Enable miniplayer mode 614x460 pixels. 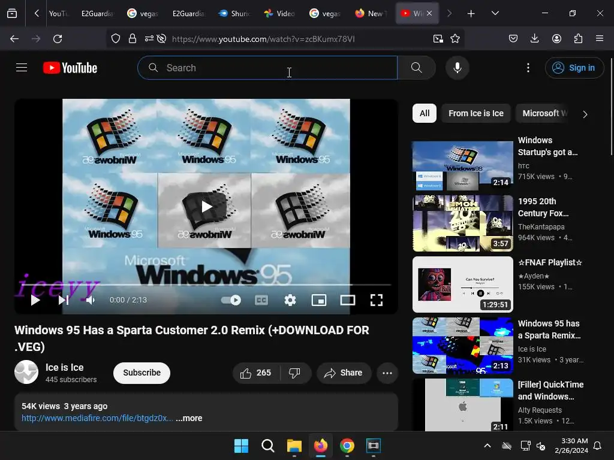point(319,300)
